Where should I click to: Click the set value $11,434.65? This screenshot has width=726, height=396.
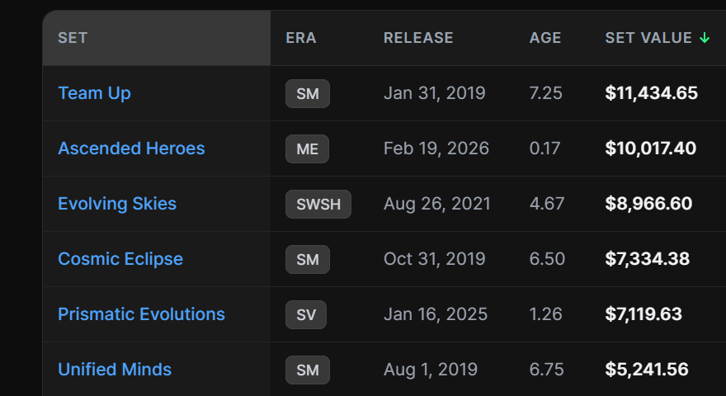[651, 93]
